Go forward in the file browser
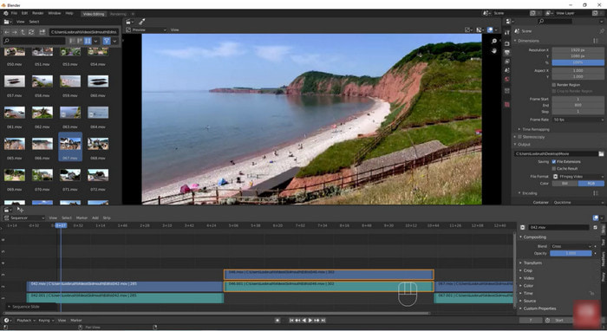This screenshot has height=331, width=607. tap(15, 32)
